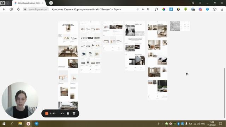Reload the Figma page
Viewport: 226px width, 127px height.
(18, 10)
